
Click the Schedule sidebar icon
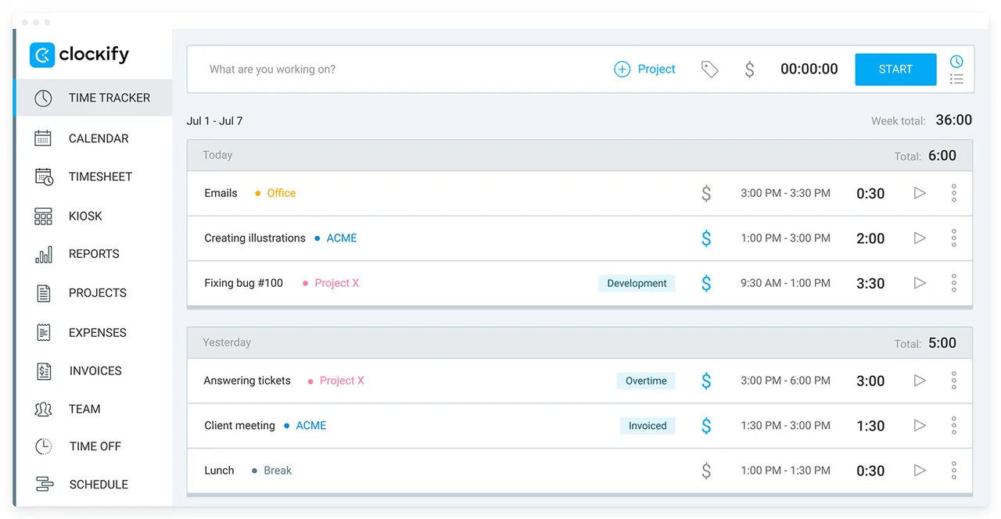click(x=45, y=485)
